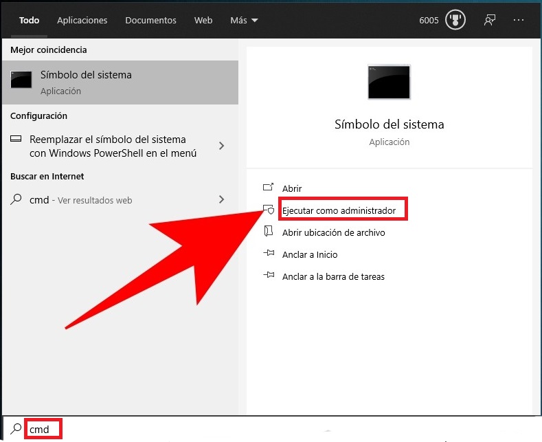The image size is (542, 442).
Task: Open the Microsoft Rewards trophy icon
Action: click(455, 20)
